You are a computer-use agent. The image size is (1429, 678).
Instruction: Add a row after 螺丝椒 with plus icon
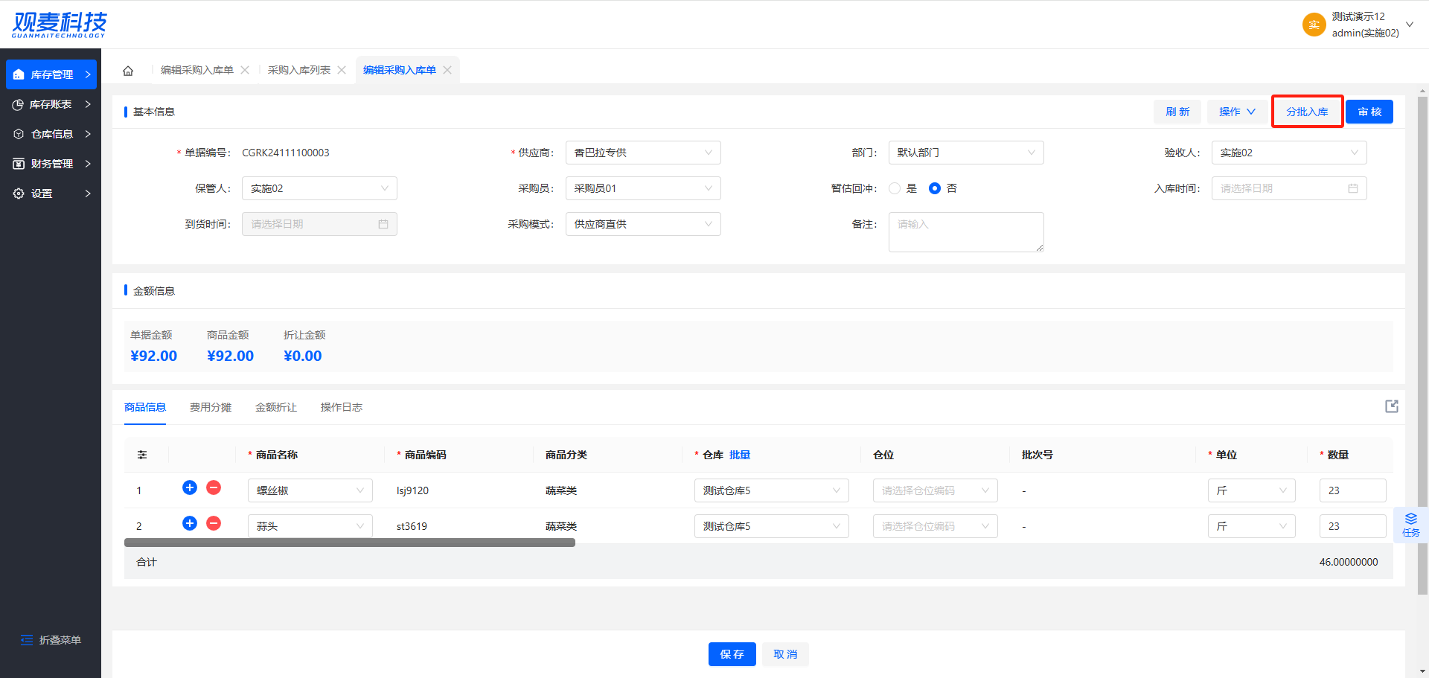click(190, 487)
